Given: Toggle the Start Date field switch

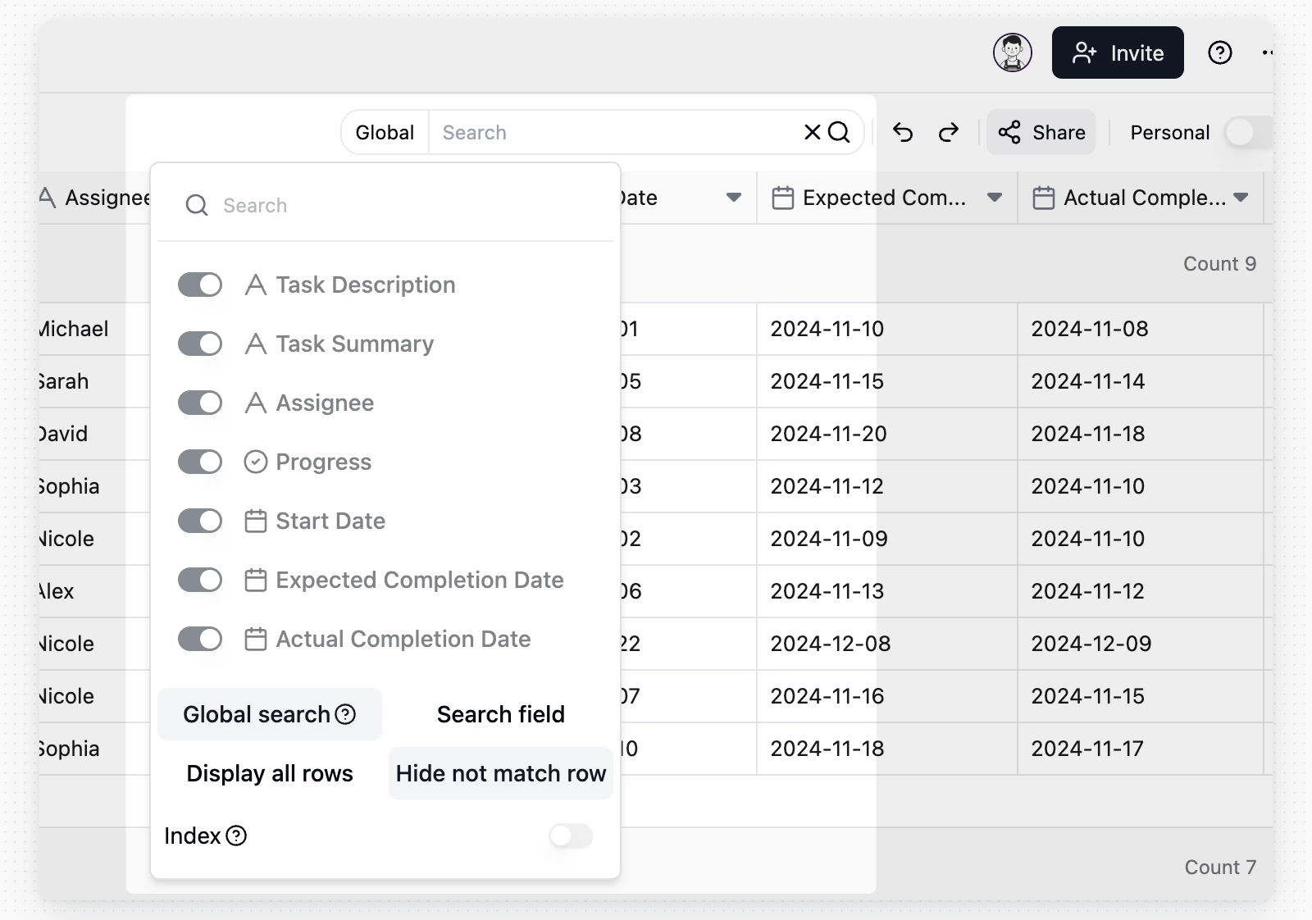Looking at the screenshot, I should [x=200, y=521].
